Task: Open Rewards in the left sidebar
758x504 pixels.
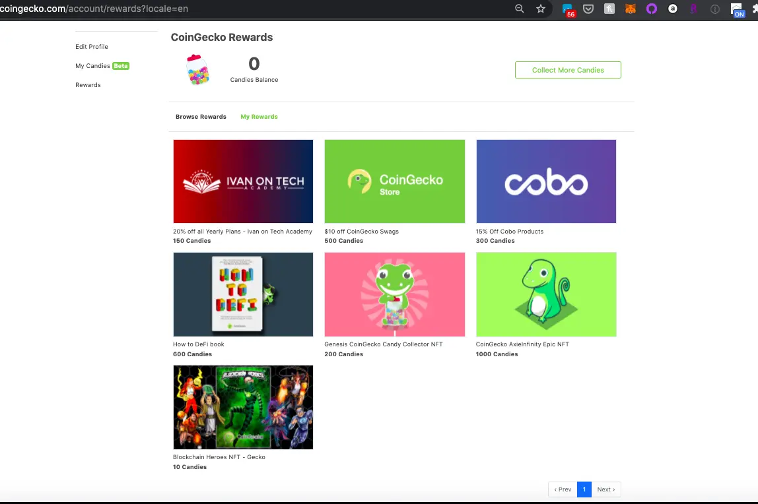Action: pyautogui.click(x=88, y=85)
